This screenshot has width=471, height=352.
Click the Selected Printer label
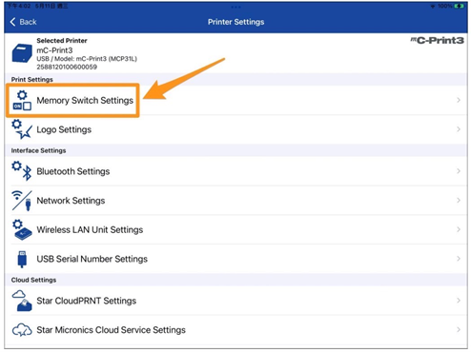62,41
